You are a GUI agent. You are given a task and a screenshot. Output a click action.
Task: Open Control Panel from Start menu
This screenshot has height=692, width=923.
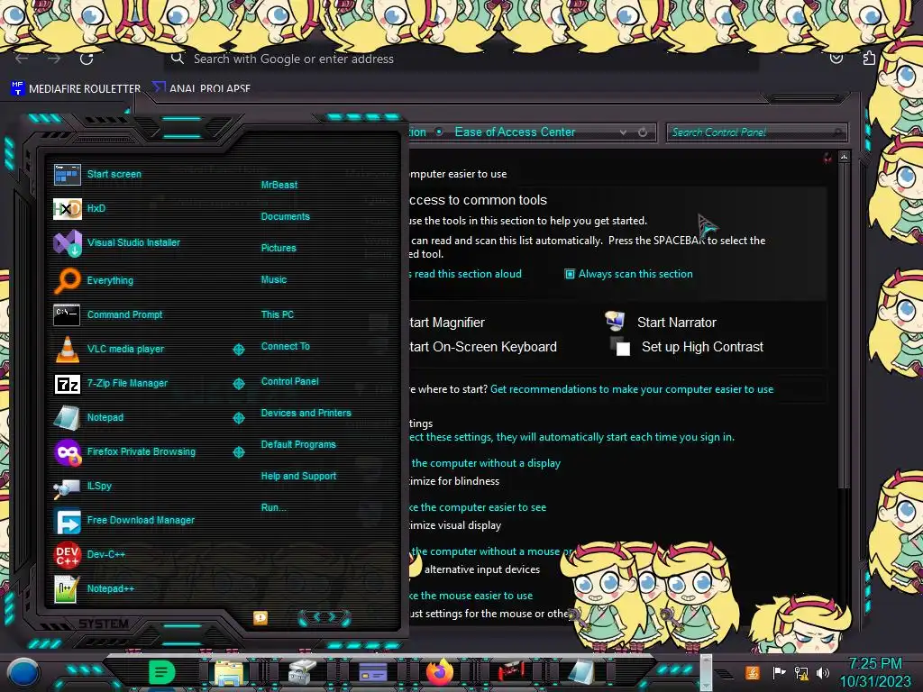coord(289,381)
